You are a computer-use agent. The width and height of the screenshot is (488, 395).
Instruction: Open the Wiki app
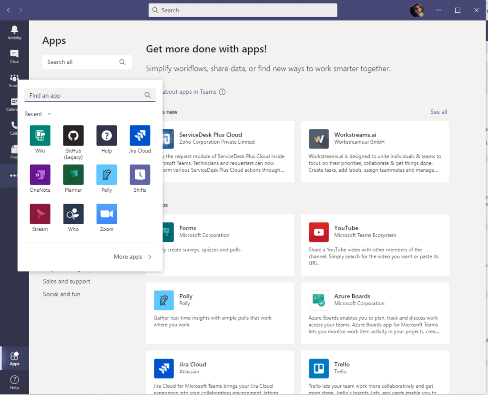(x=40, y=136)
